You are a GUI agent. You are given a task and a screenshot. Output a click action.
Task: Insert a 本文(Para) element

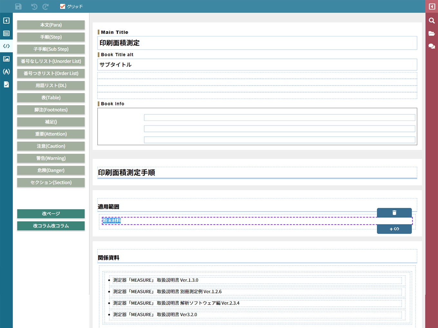(51, 25)
